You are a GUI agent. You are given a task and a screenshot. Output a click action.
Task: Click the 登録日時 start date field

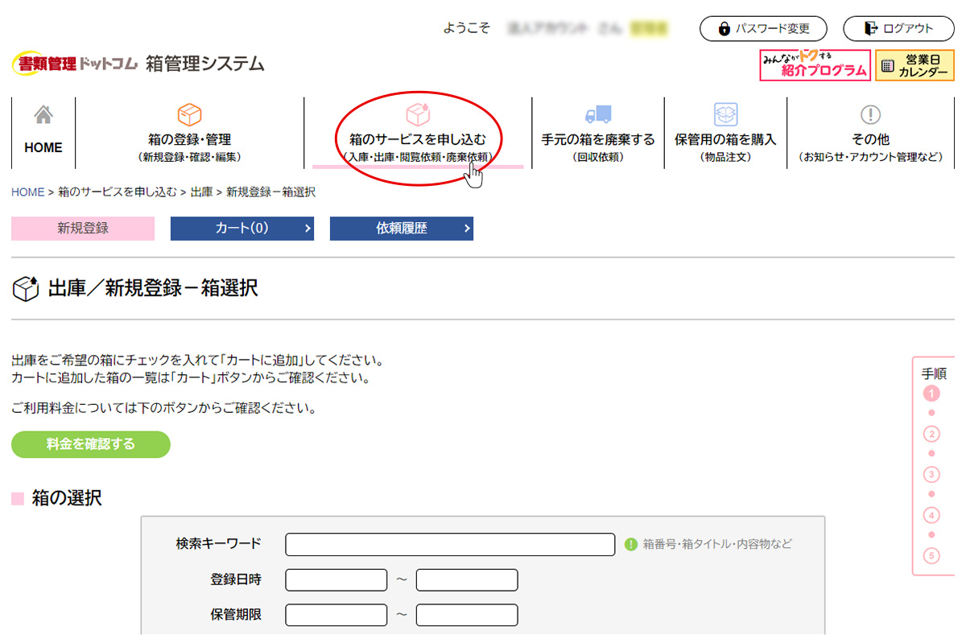[336, 579]
